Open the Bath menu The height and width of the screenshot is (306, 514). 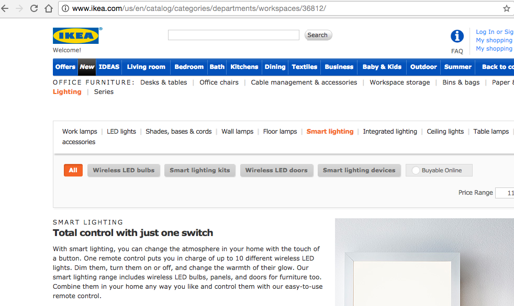point(217,67)
